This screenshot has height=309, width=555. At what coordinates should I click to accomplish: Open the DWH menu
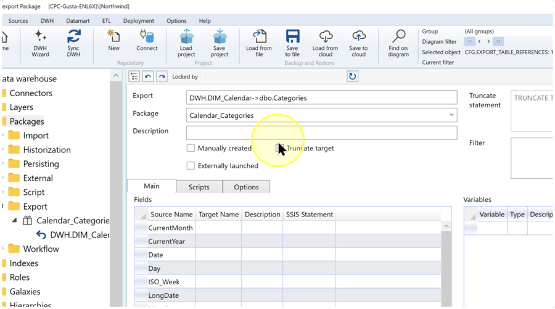click(47, 21)
